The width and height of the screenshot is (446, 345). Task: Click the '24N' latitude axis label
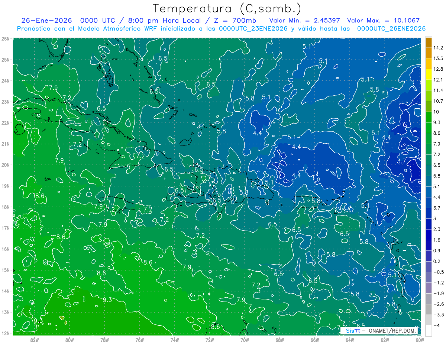pyautogui.click(x=6, y=81)
